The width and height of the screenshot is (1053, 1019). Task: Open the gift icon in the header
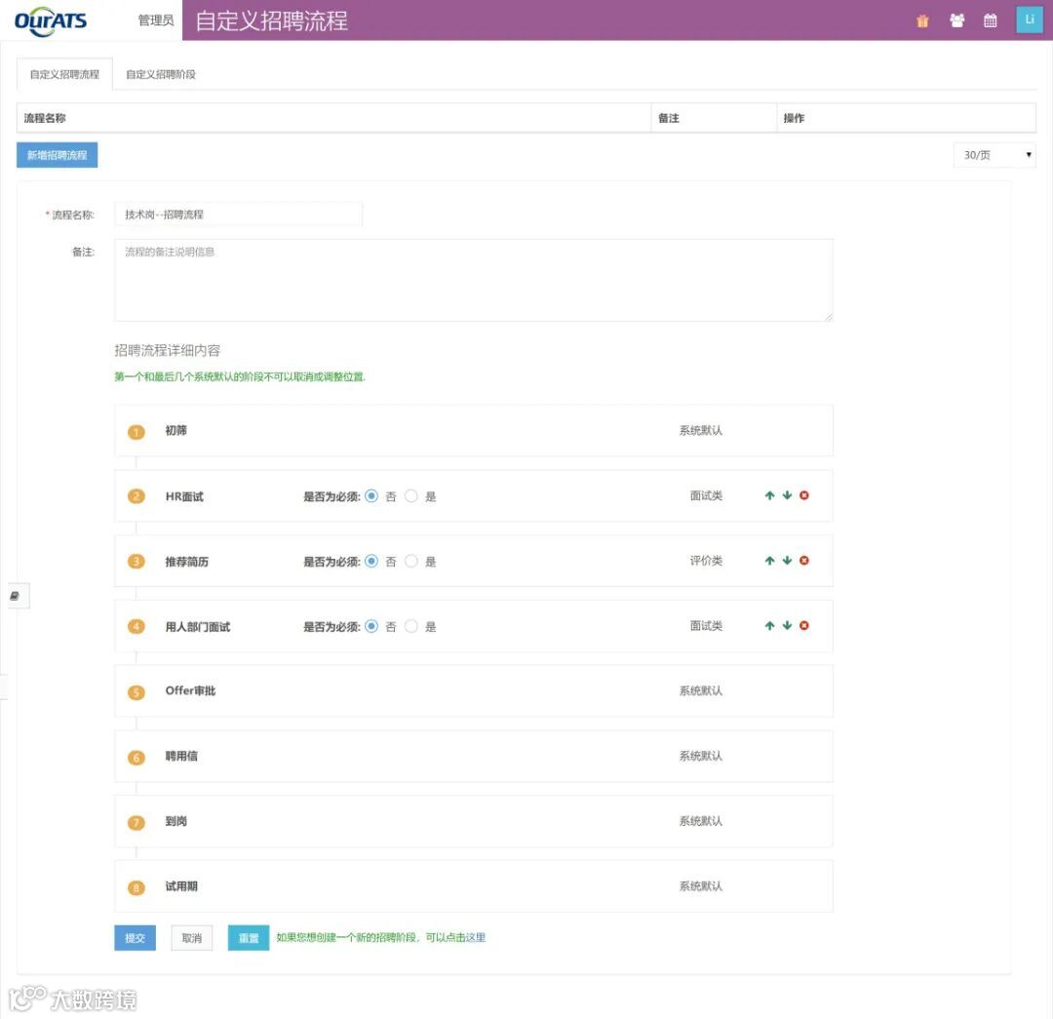tap(922, 20)
